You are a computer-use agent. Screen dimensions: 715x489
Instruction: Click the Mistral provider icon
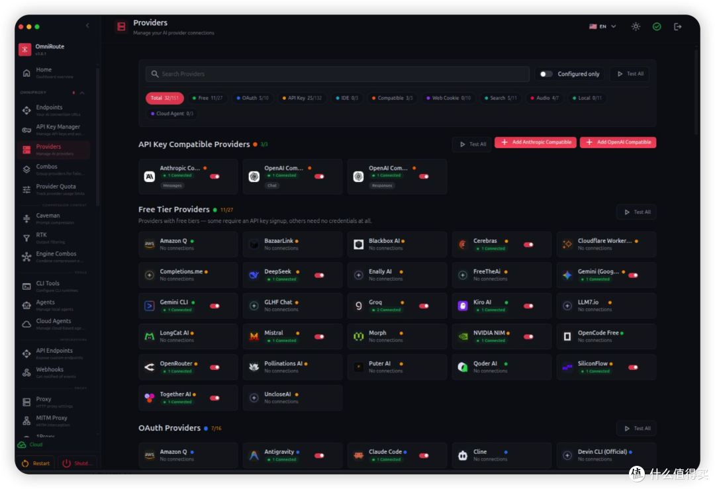tap(254, 336)
